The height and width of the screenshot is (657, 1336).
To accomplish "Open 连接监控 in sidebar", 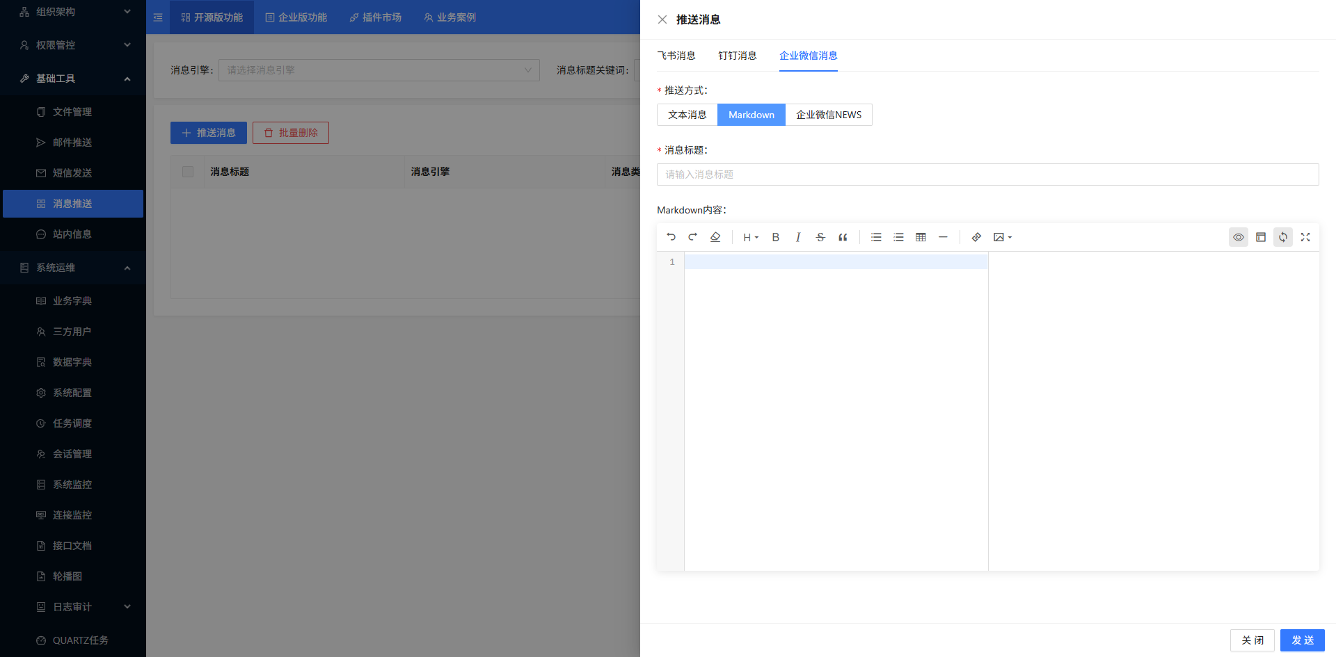I will 73,515.
